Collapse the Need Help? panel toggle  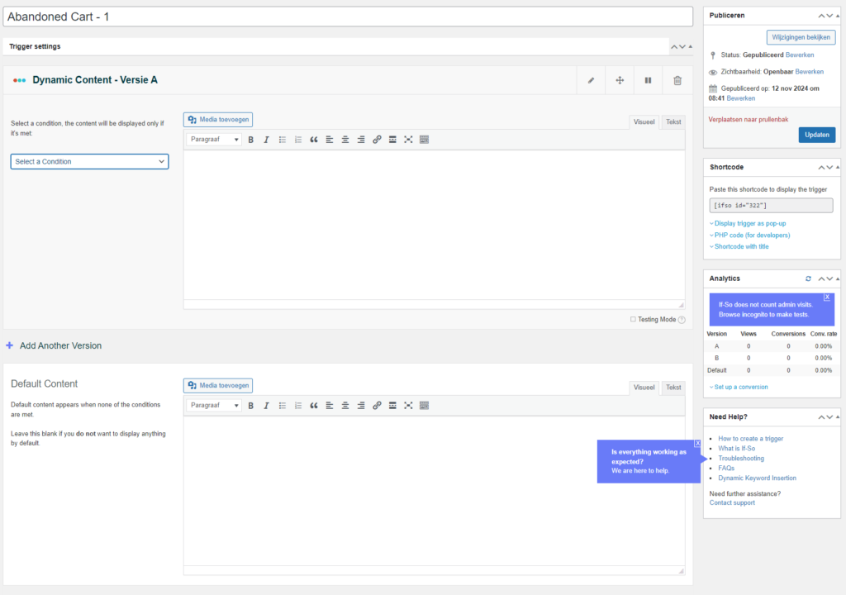click(838, 416)
